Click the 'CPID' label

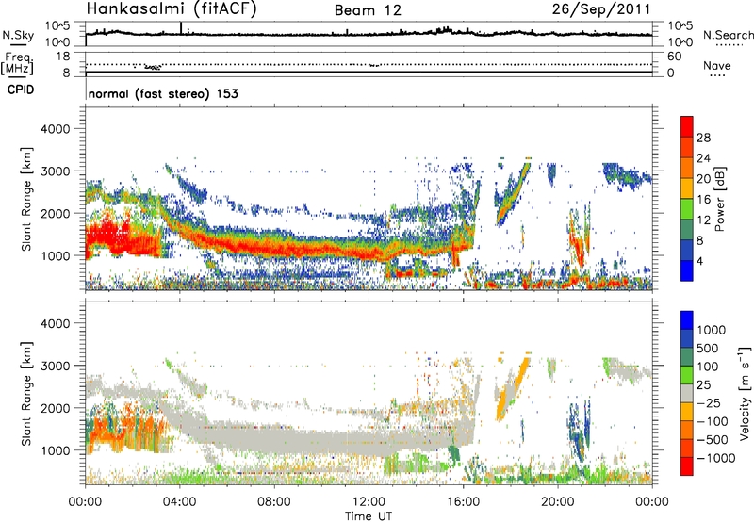(x=21, y=90)
